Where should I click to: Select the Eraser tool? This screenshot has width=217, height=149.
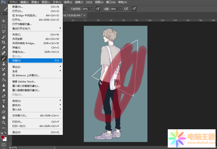point(4,75)
